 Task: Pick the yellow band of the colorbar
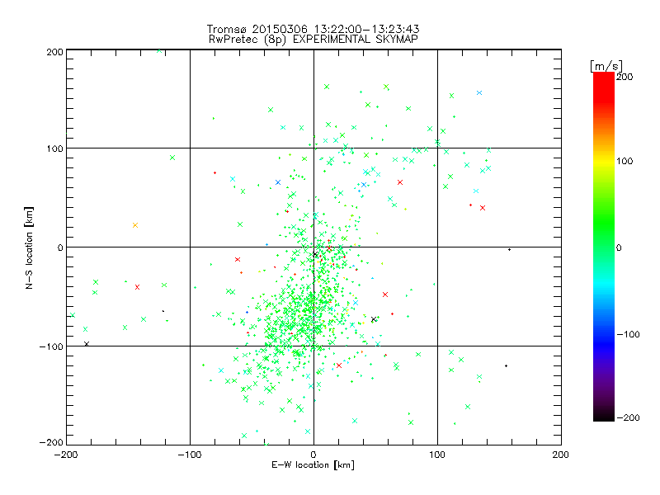604,162
